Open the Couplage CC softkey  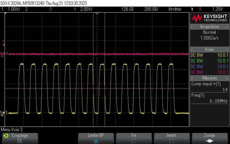click(x=20, y=138)
